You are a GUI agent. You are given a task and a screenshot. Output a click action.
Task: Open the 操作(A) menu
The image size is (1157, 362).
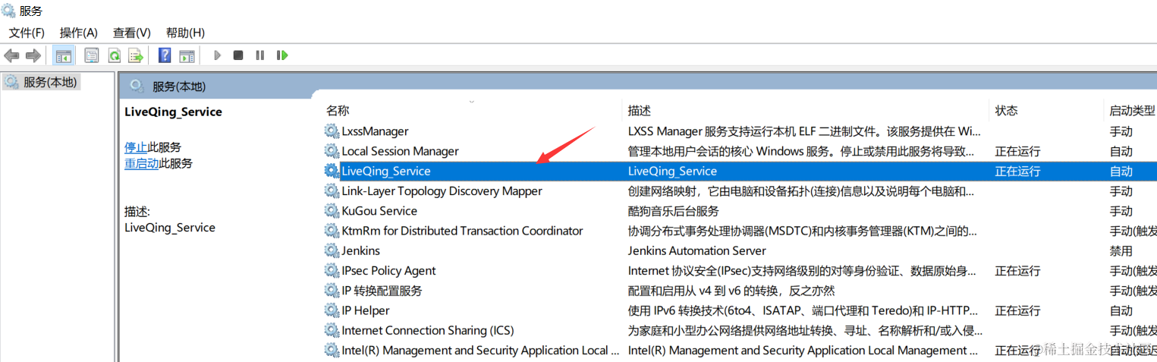79,33
